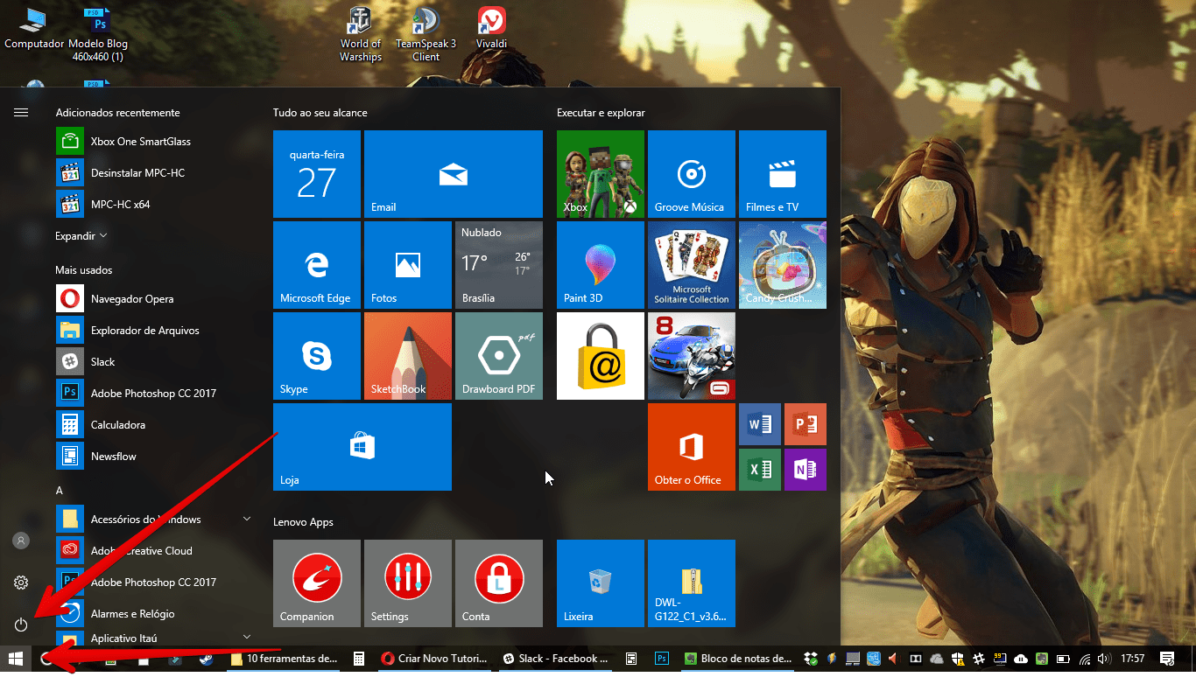Open the padlock @ tile
The height and width of the screenshot is (677, 1196).
point(601,356)
